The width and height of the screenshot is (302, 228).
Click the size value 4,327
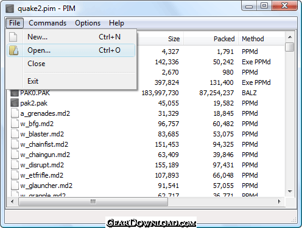170,52
